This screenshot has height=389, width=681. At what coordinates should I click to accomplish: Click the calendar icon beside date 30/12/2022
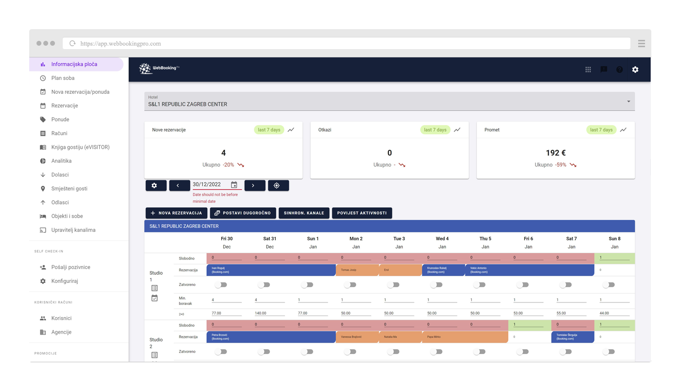click(x=234, y=185)
